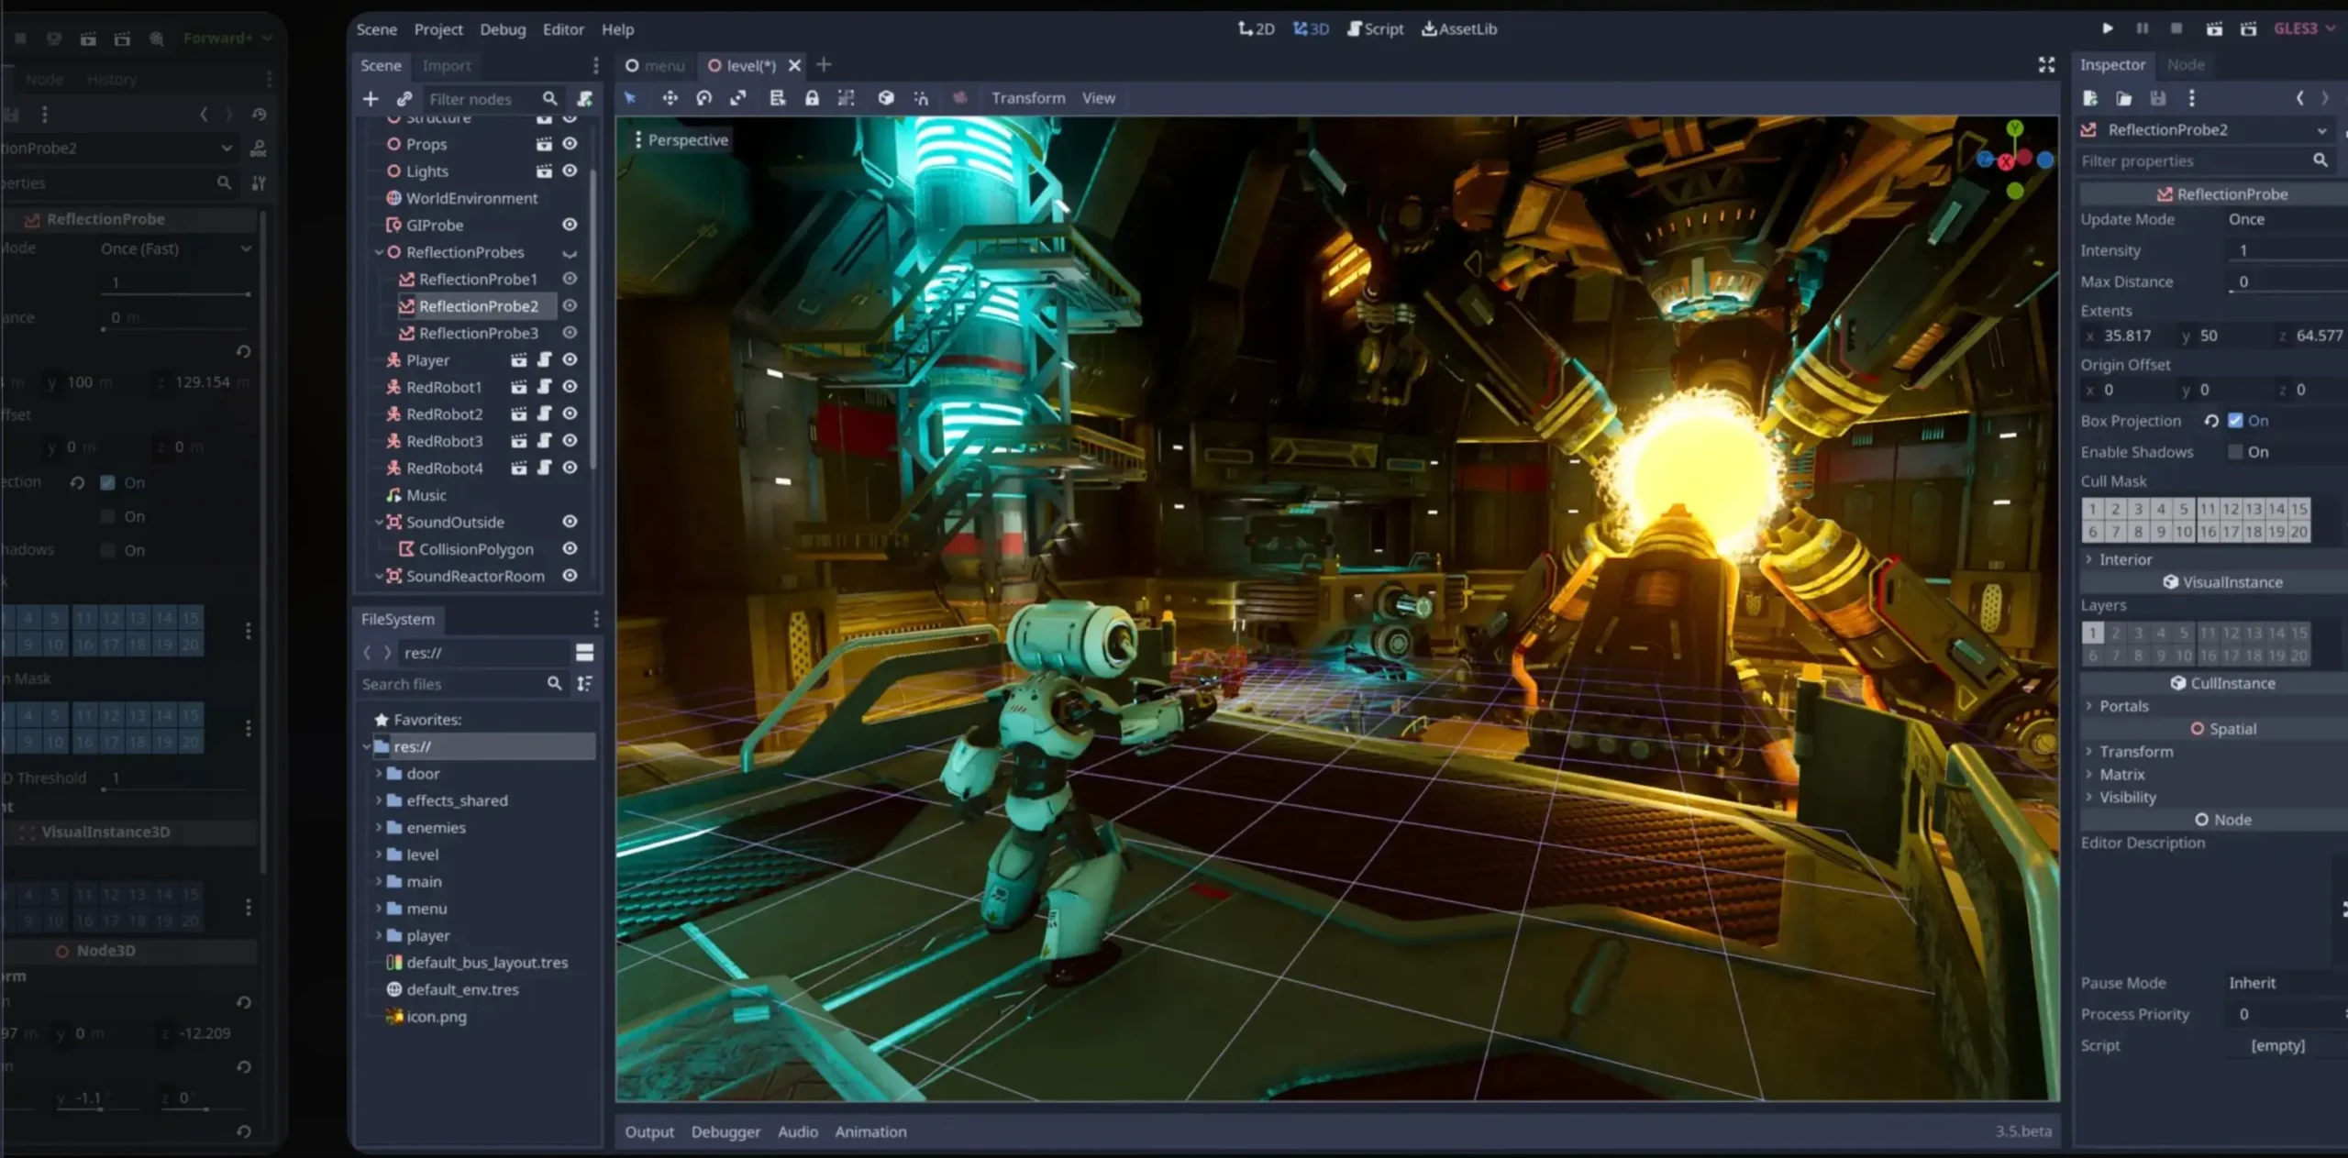
Task: Open the Scene menu
Action: pos(376,29)
